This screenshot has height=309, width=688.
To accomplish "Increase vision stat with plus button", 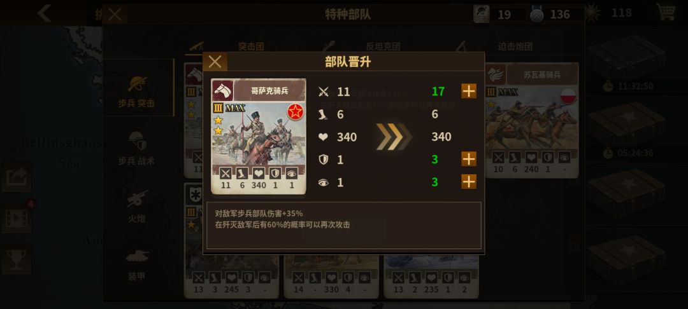I will pyautogui.click(x=469, y=182).
